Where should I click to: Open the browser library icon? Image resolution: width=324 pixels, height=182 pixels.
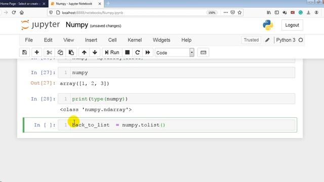(x=269, y=12)
